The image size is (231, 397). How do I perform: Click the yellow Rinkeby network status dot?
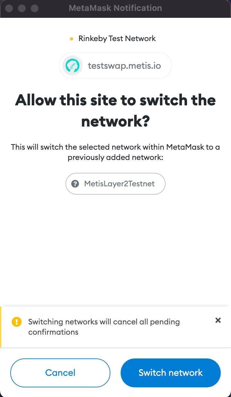(x=72, y=39)
